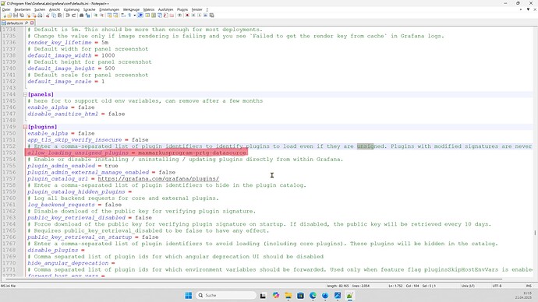Toggle INS insert mode in status bar
538x302 pixels.
coord(529,286)
